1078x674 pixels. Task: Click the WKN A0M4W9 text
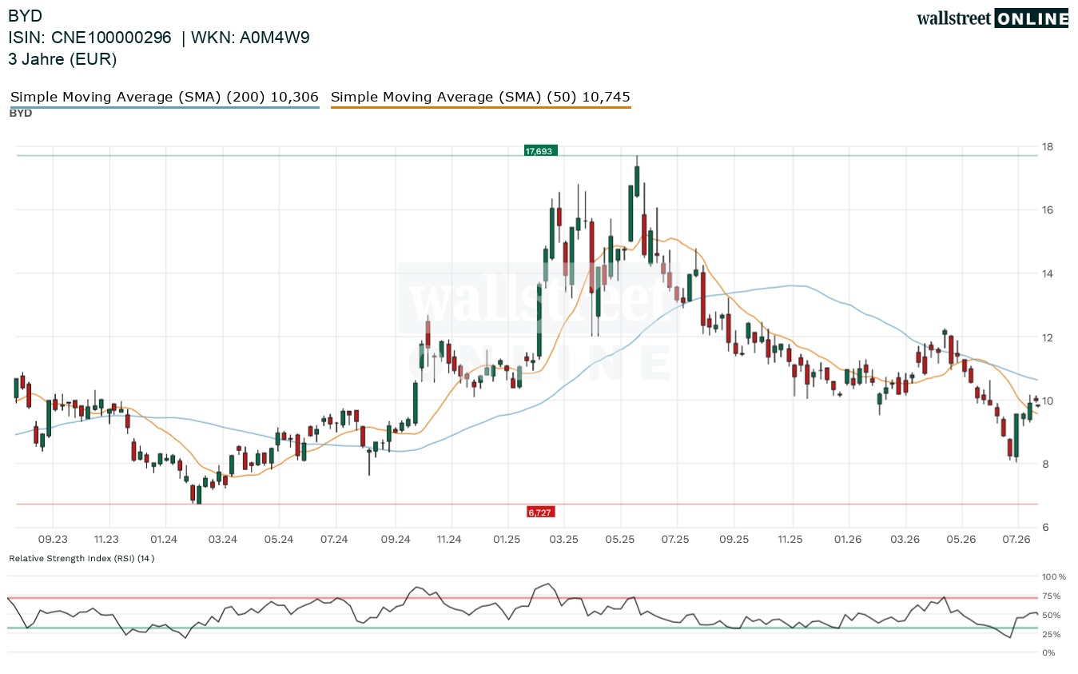tap(249, 37)
